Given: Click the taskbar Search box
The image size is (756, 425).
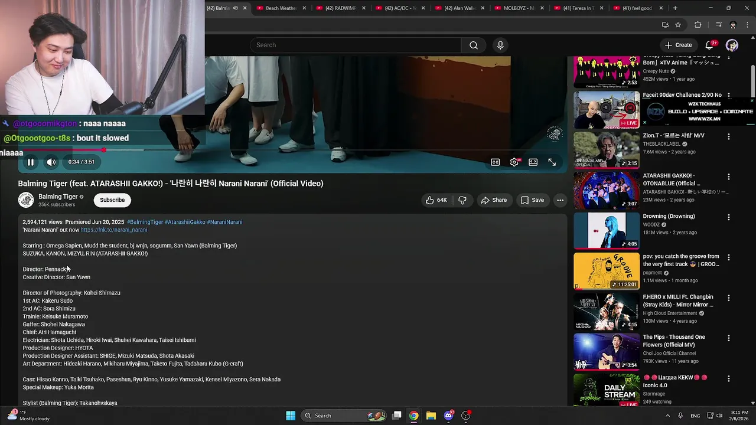Looking at the screenshot, I should [345, 416].
